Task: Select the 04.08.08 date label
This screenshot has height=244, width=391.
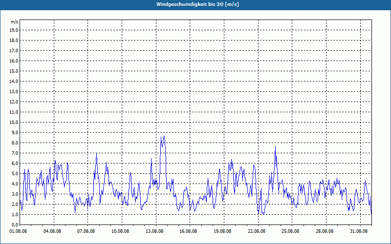Action: coord(52,231)
